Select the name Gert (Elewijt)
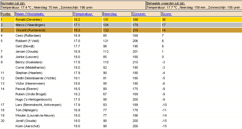The image size is (242, 129). [x=25, y=46]
